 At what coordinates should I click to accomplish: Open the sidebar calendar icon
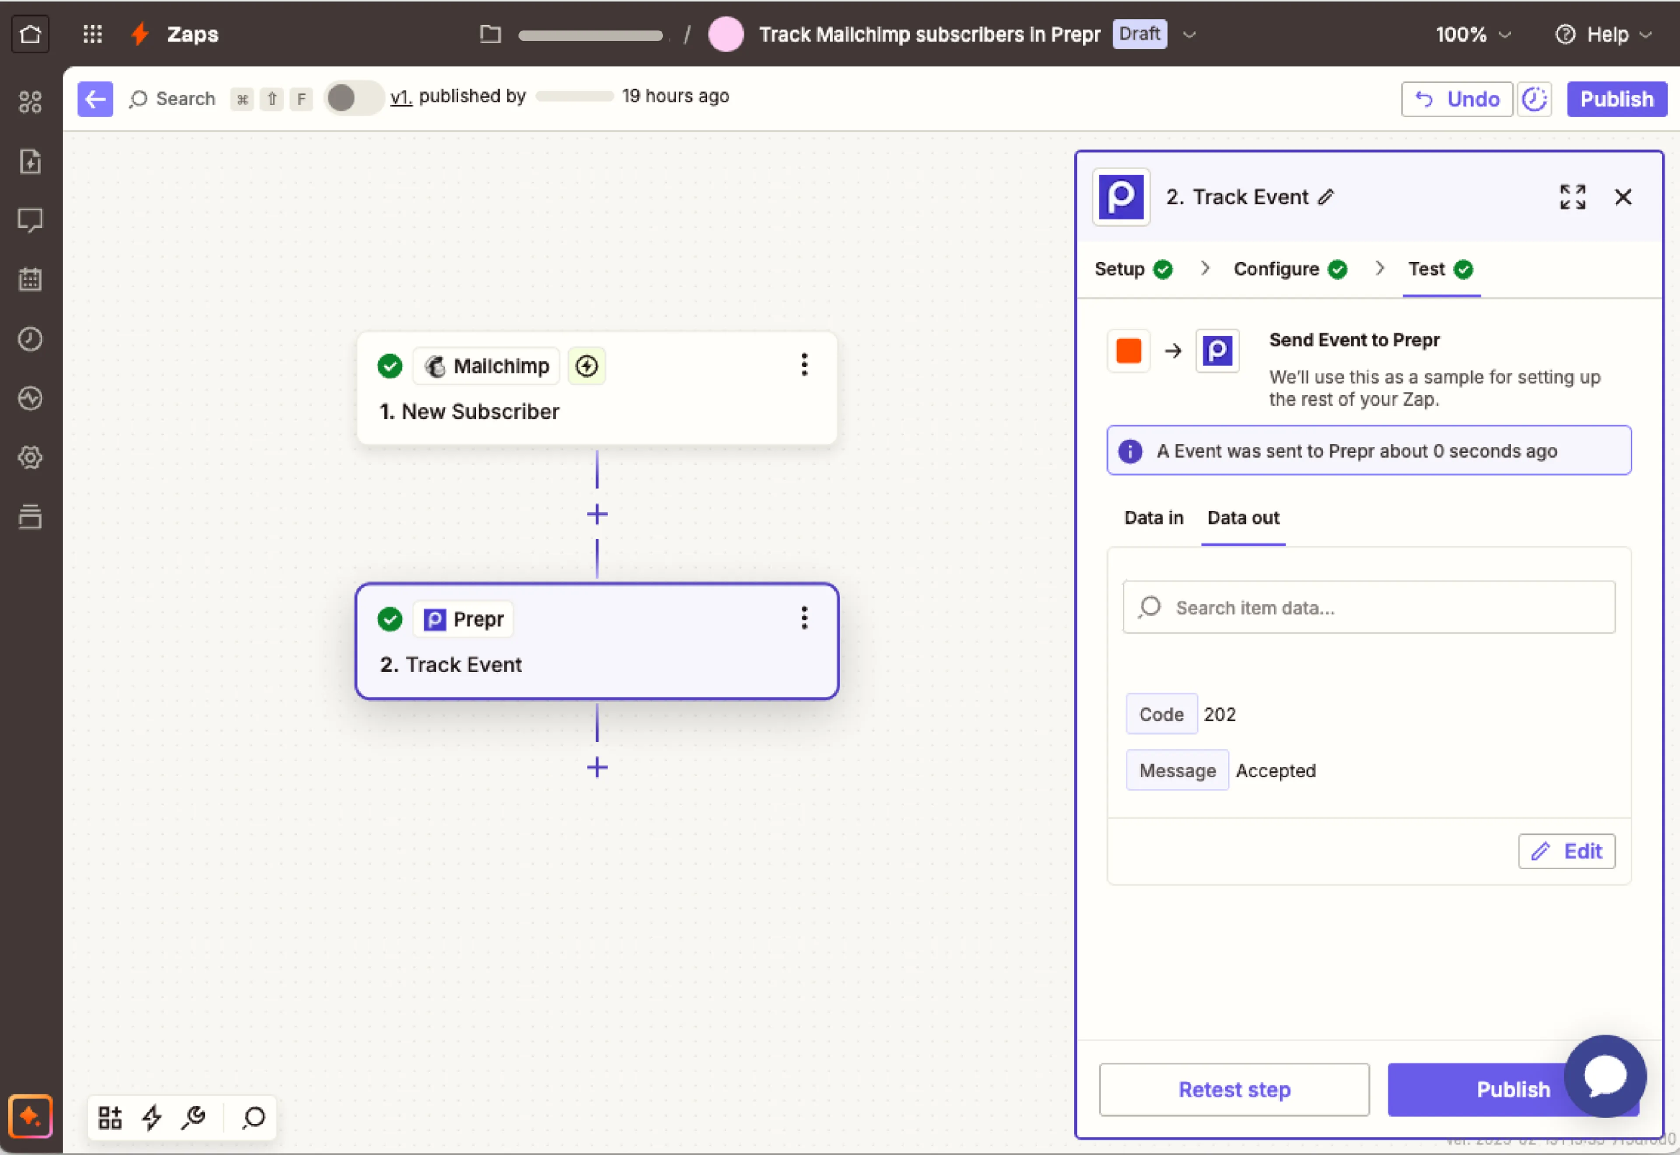[30, 279]
